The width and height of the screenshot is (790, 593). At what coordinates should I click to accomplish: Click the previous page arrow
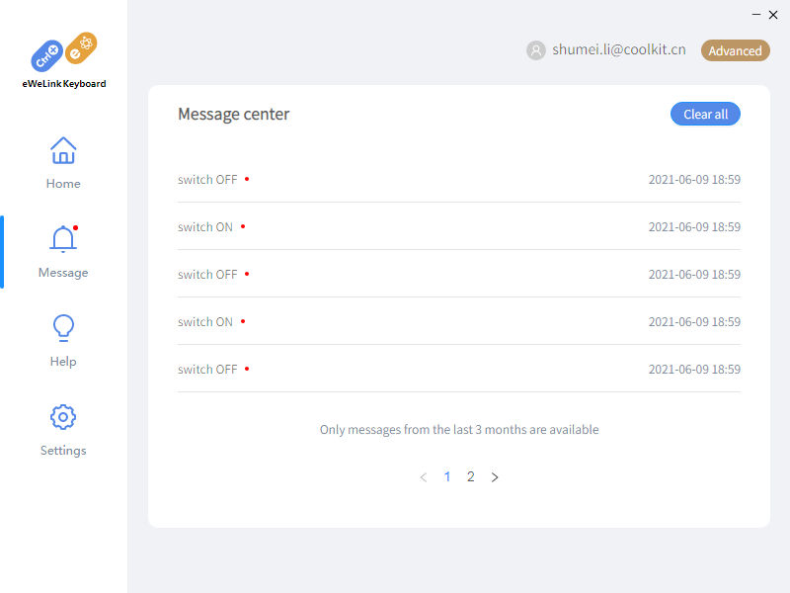click(424, 477)
